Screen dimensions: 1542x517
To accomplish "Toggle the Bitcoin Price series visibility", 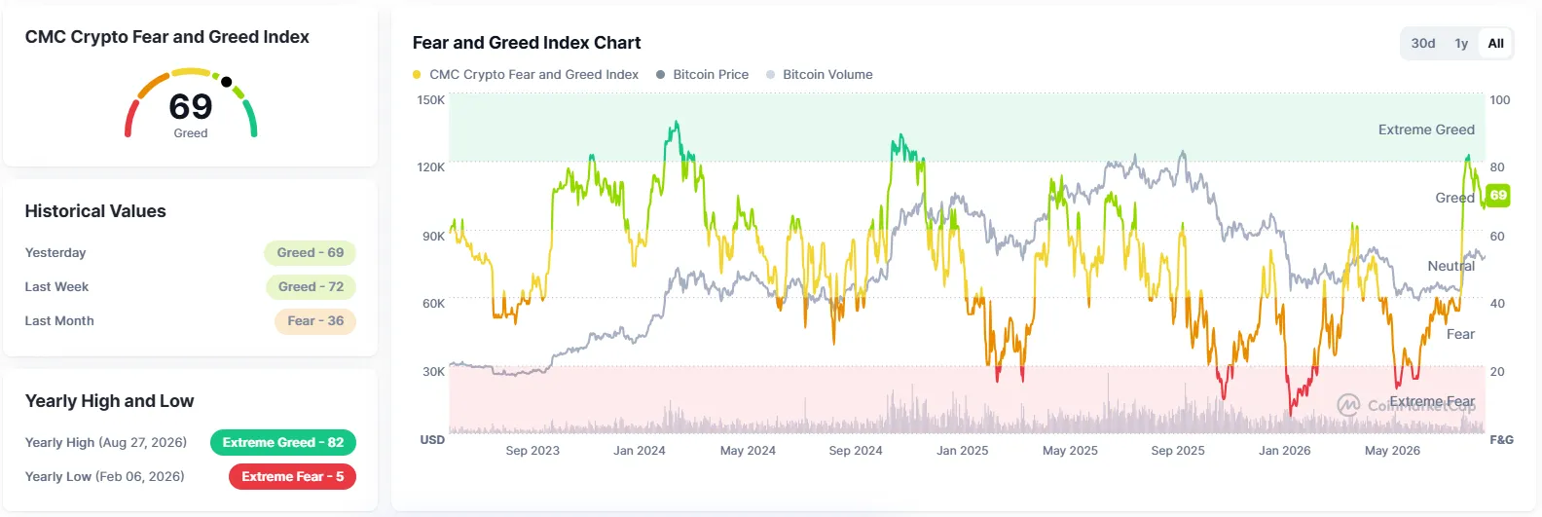I will 703,75.
